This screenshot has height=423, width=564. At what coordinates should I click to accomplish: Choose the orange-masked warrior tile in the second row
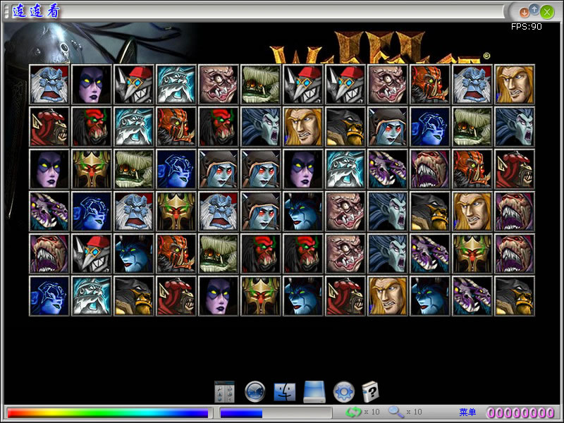tap(176, 127)
